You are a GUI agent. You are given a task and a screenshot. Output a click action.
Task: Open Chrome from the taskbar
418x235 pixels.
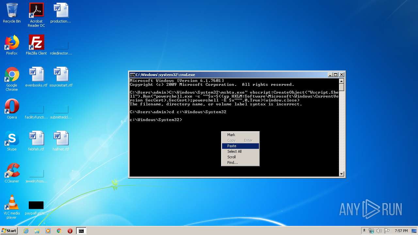pos(59,231)
